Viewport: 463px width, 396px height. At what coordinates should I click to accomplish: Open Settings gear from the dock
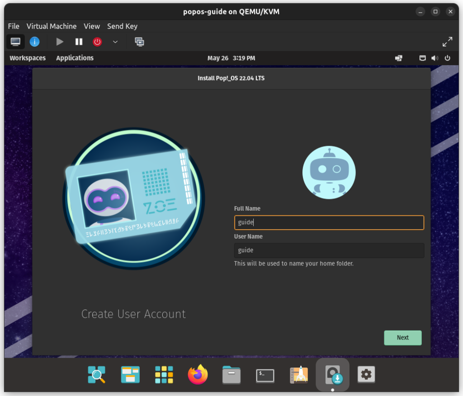pyautogui.click(x=366, y=374)
